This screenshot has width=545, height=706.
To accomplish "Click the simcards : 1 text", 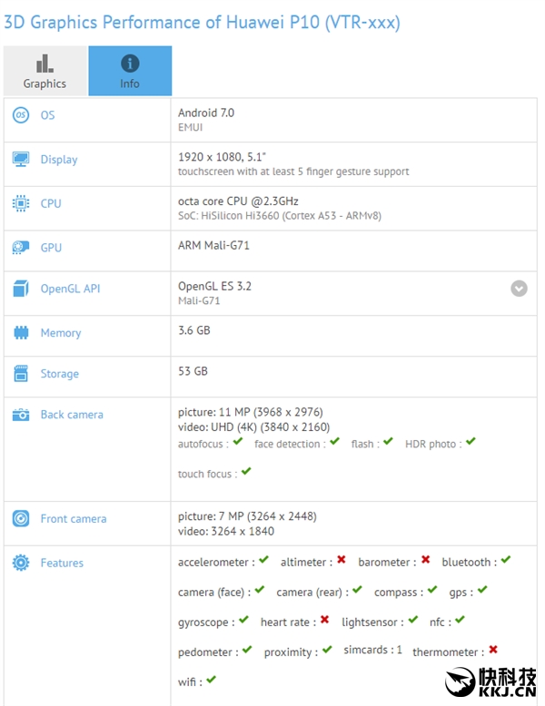I will pyautogui.click(x=372, y=650).
